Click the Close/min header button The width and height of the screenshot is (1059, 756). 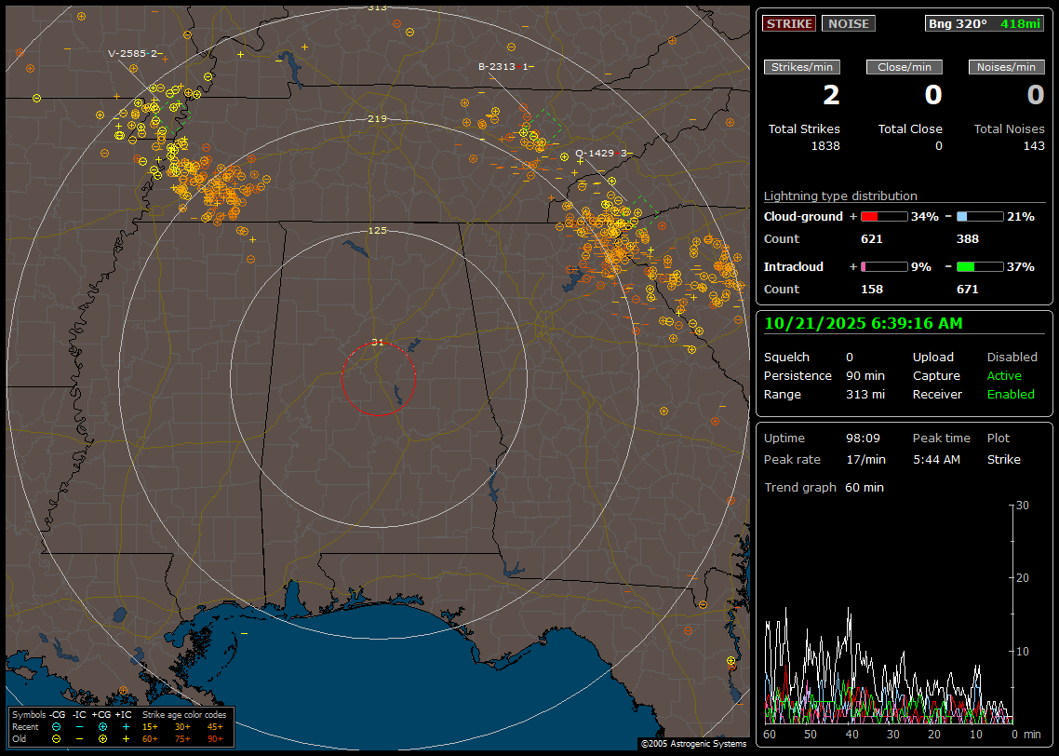(905, 67)
